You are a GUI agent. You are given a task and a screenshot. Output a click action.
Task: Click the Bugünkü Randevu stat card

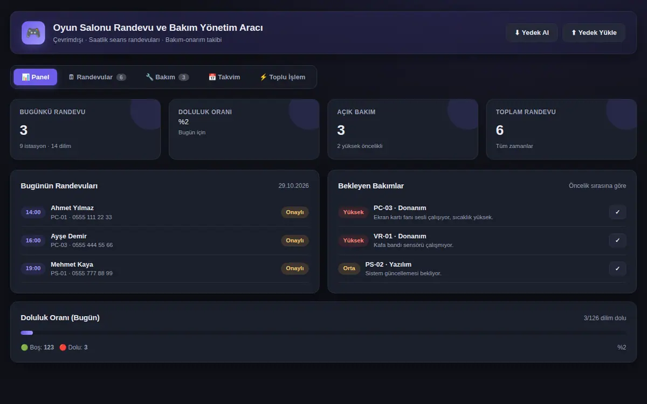[x=85, y=129]
